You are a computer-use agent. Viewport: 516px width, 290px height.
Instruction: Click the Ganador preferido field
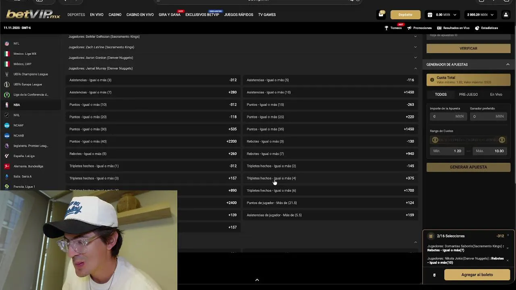pyautogui.click(x=488, y=116)
